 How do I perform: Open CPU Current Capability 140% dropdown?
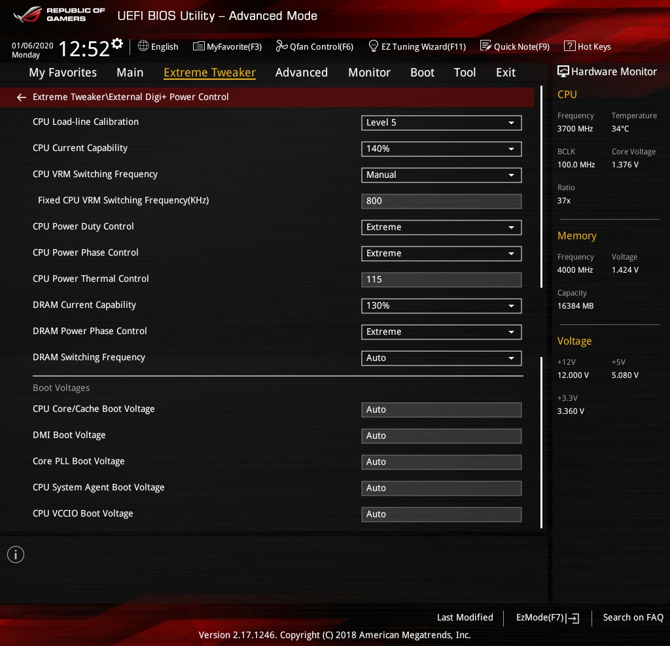pyautogui.click(x=442, y=149)
